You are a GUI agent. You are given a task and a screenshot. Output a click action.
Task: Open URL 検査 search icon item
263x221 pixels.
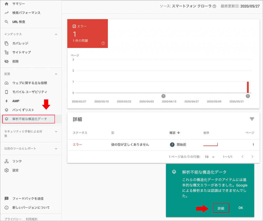pos(19,22)
